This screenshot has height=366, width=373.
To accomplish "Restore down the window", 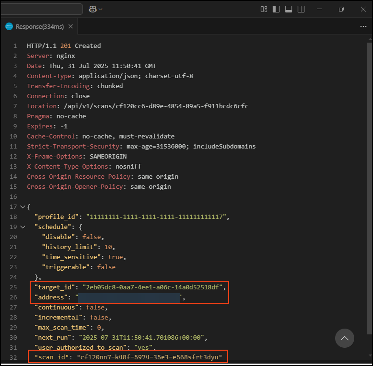I will click(x=341, y=9).
